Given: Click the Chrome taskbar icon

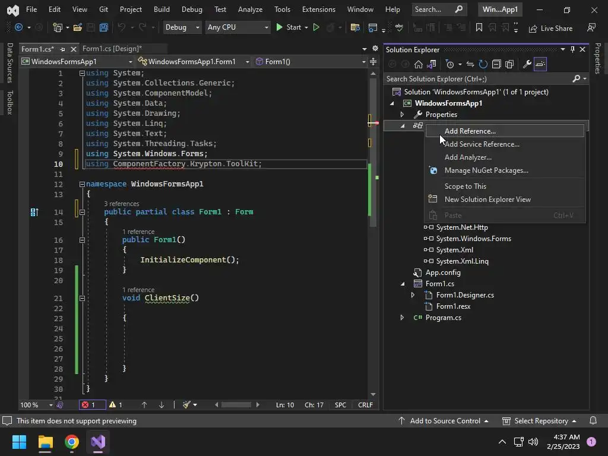Looking at the screenshot, I should point(72,442).
